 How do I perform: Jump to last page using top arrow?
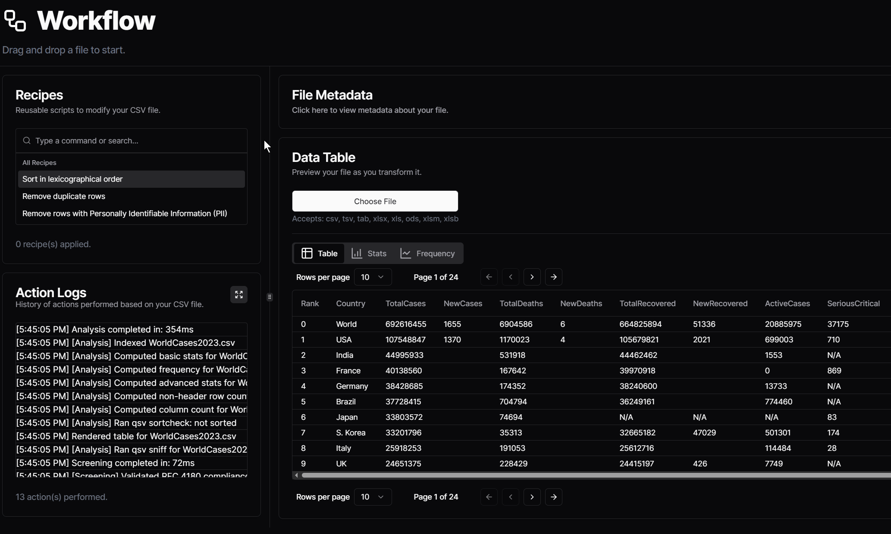click(x=553, y=277)
